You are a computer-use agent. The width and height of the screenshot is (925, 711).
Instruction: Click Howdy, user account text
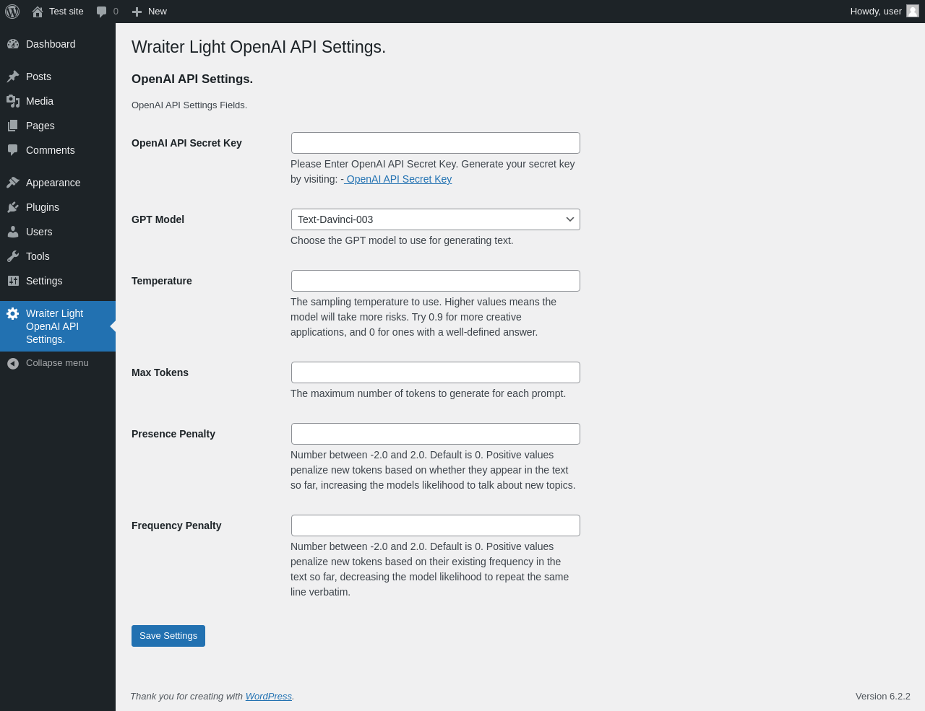point(876,12)
